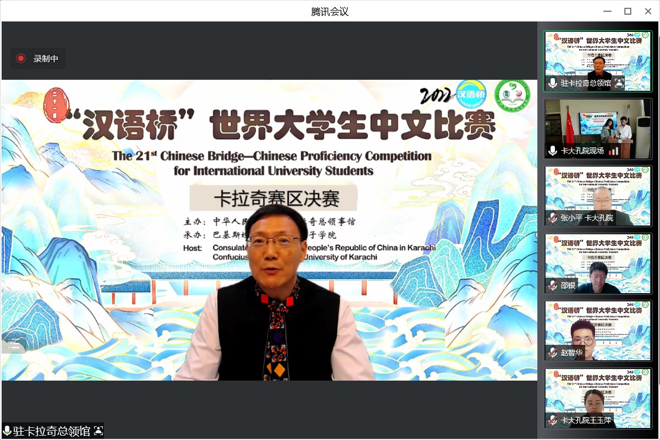Maximize the 腾讯会议 window
This screenshot has height=440, width=660.
[628, 11]
